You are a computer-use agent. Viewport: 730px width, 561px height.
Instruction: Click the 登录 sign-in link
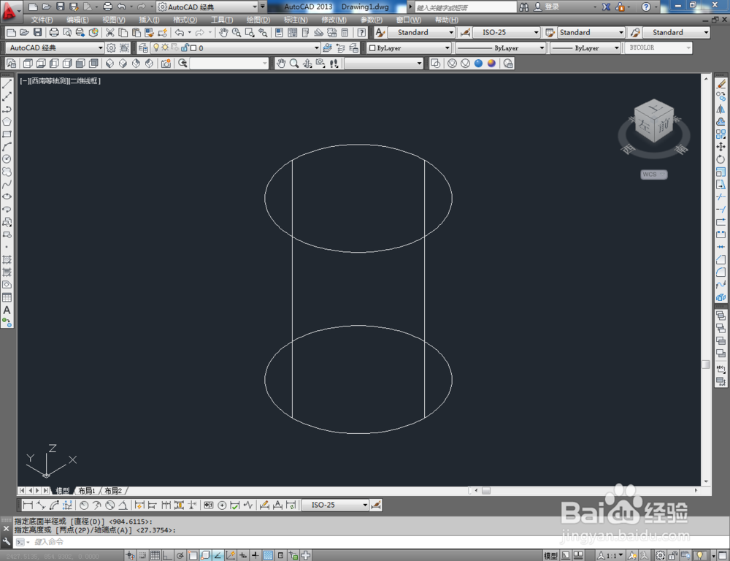tap(552, 7)
